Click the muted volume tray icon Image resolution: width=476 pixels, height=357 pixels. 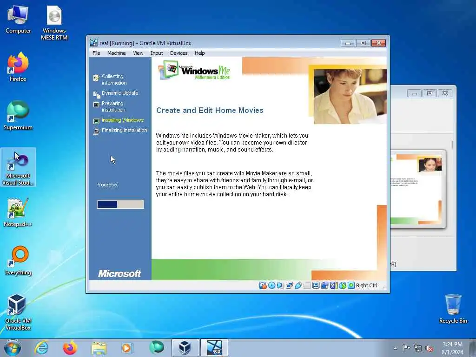point(429,348)
